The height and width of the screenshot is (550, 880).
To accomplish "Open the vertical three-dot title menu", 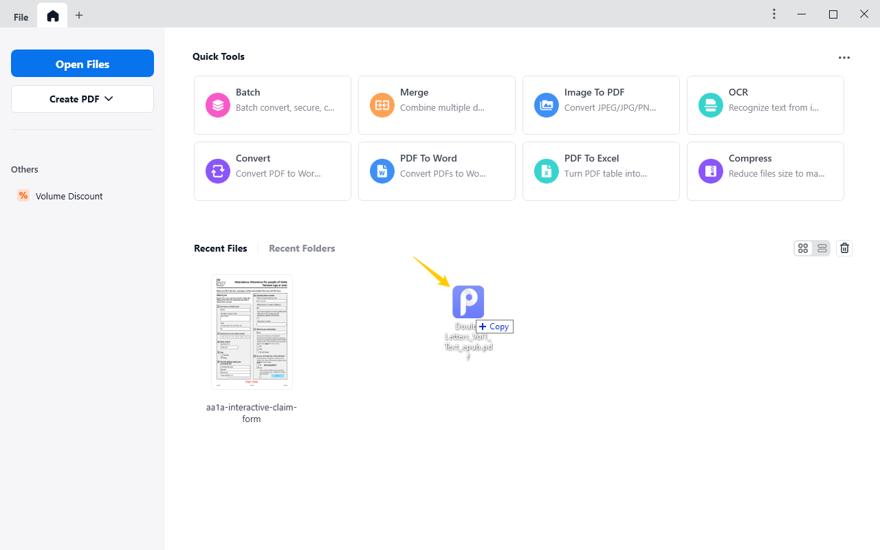I will click(x=774, y=14).
